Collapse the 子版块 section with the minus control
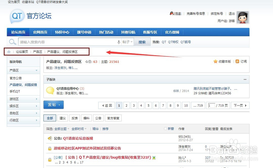Screen dimensions: 273x168 (245, 79)
